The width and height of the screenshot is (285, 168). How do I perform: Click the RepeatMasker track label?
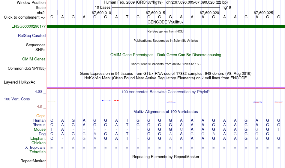pos(33,161)
